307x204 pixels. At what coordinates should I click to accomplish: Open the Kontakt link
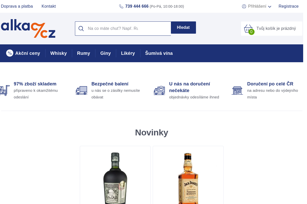pyautogui.click(x=49, y=6)
